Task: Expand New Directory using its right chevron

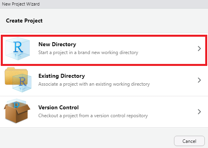Action: (199, 49)
